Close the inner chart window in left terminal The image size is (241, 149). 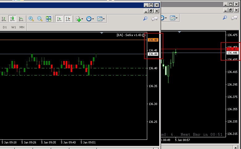coord(157,11)
